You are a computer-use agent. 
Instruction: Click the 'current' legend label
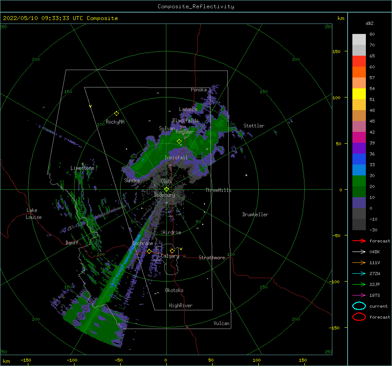pyautogui.click(x=378, y=306)
